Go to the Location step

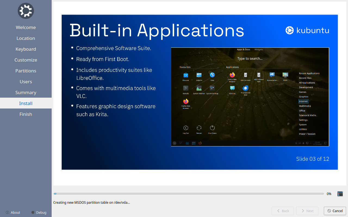click(x=26, y=38)
